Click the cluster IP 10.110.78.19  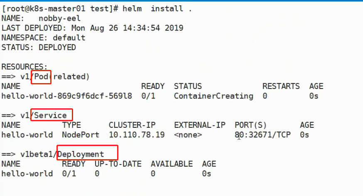[x=137, y=135]
